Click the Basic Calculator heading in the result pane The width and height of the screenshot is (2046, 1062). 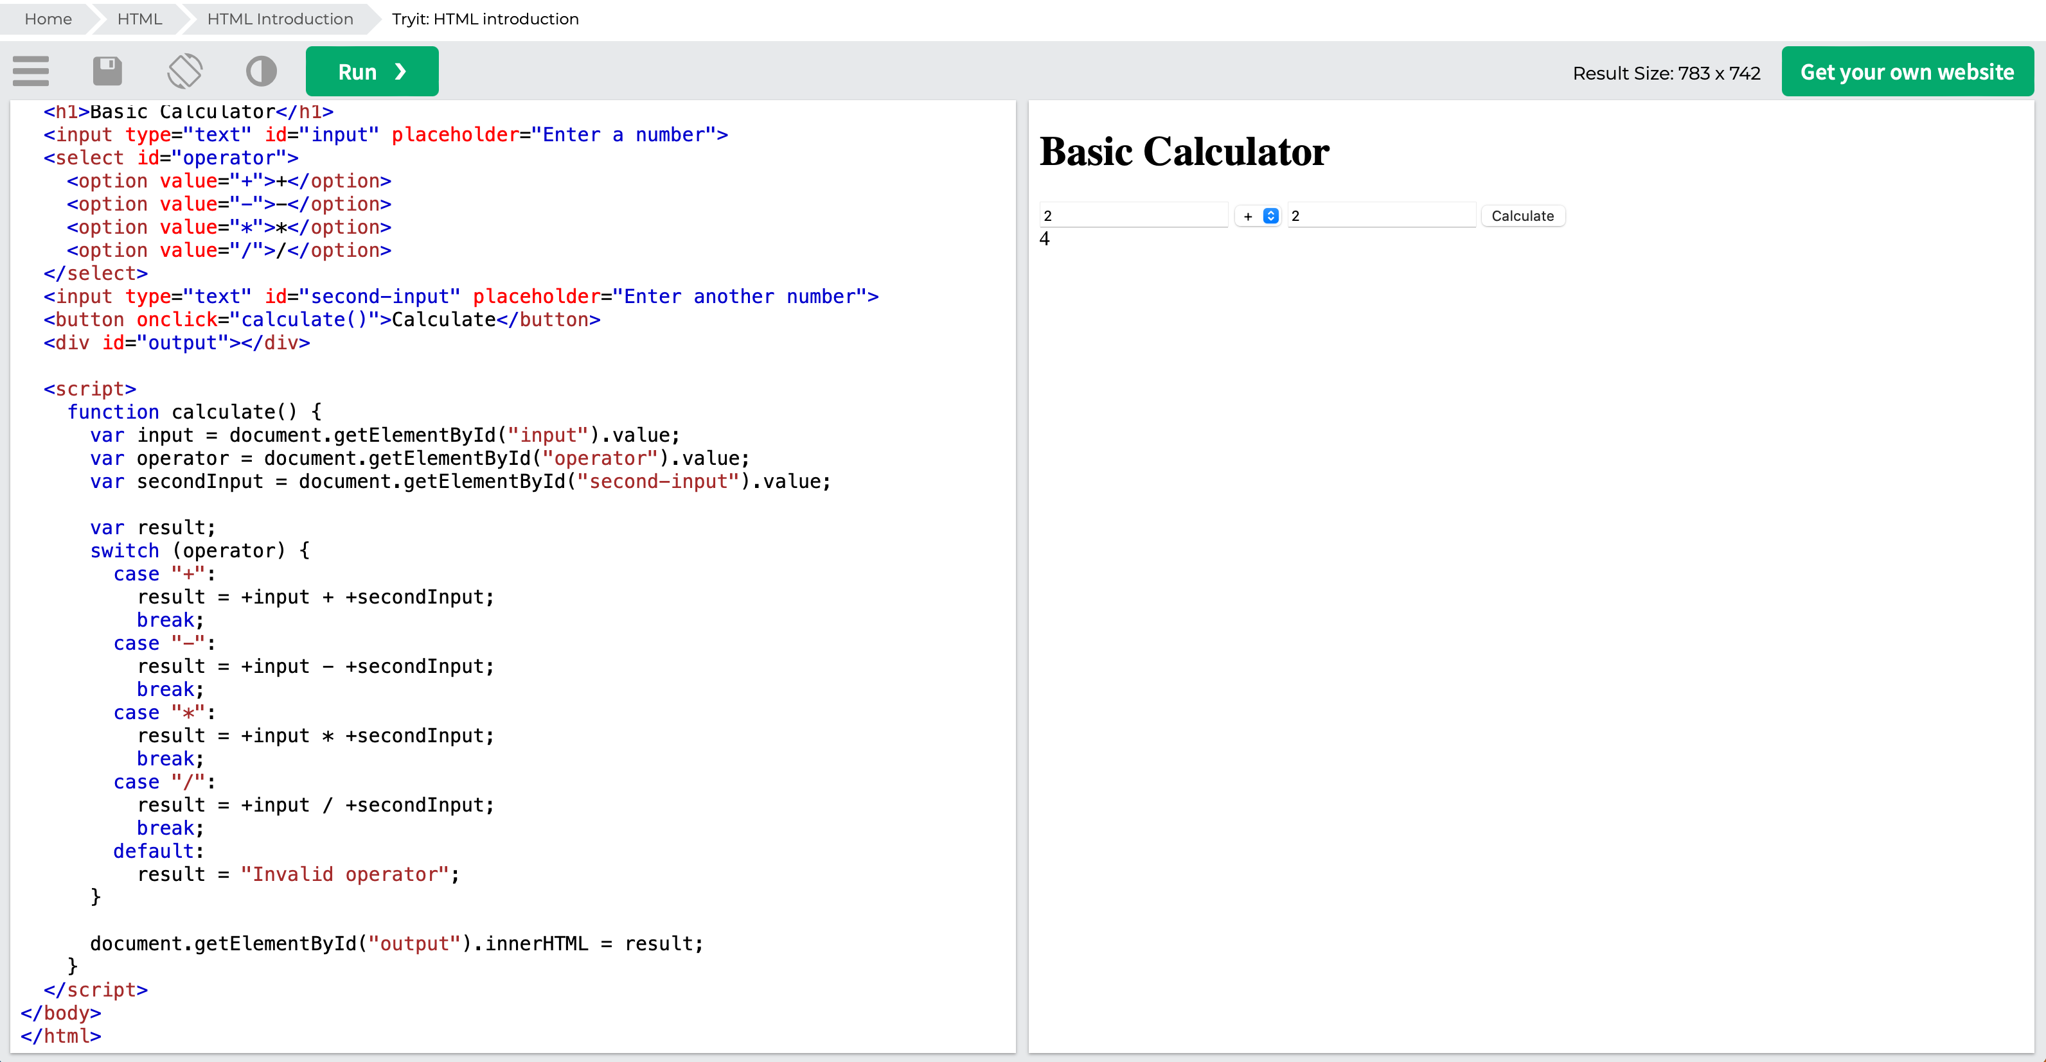(x=1184, y=152)
